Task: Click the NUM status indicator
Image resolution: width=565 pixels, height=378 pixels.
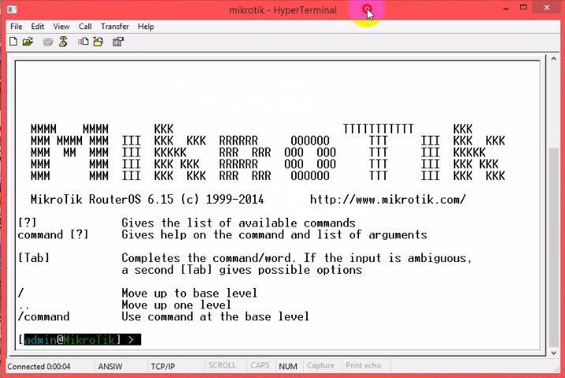Action: [x=288, y=366]
